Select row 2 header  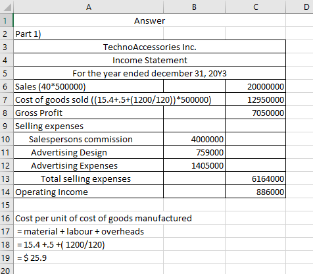(7, 34)
